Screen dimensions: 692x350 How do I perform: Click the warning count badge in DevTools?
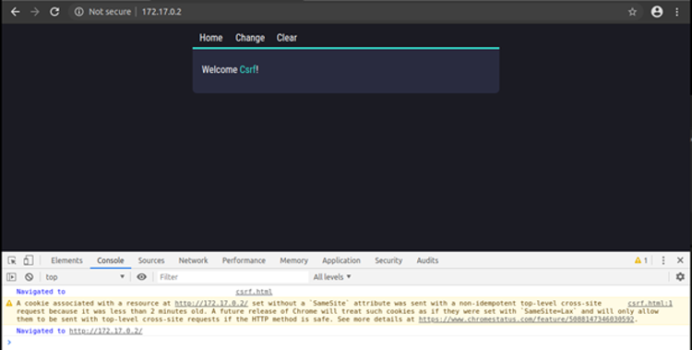pos(641,260)
